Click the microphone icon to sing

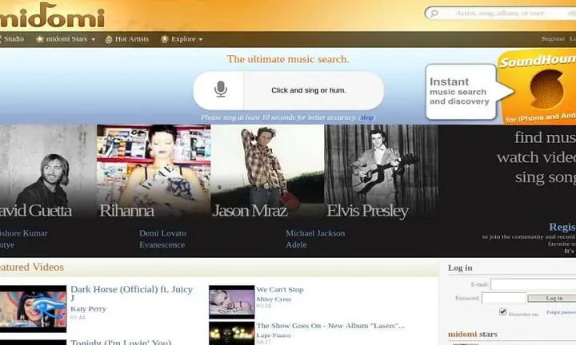[221, 89]
